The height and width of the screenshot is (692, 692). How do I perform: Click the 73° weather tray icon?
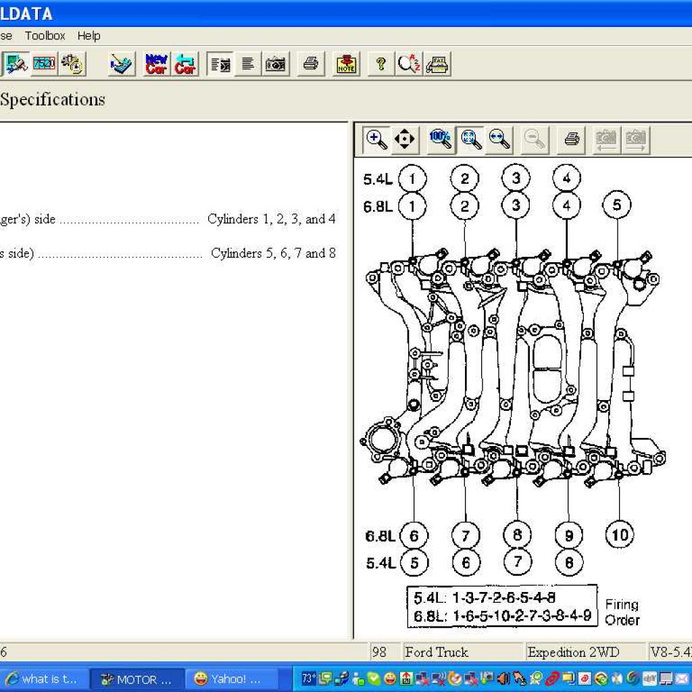pyautogui.click(x=308, y=678)
